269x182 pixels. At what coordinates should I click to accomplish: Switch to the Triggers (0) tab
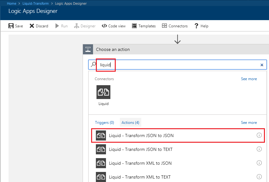click(x=104, y=123)
